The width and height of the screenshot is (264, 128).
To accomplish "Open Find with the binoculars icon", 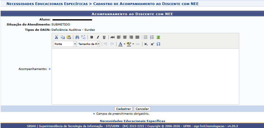I will coord(77,37).
